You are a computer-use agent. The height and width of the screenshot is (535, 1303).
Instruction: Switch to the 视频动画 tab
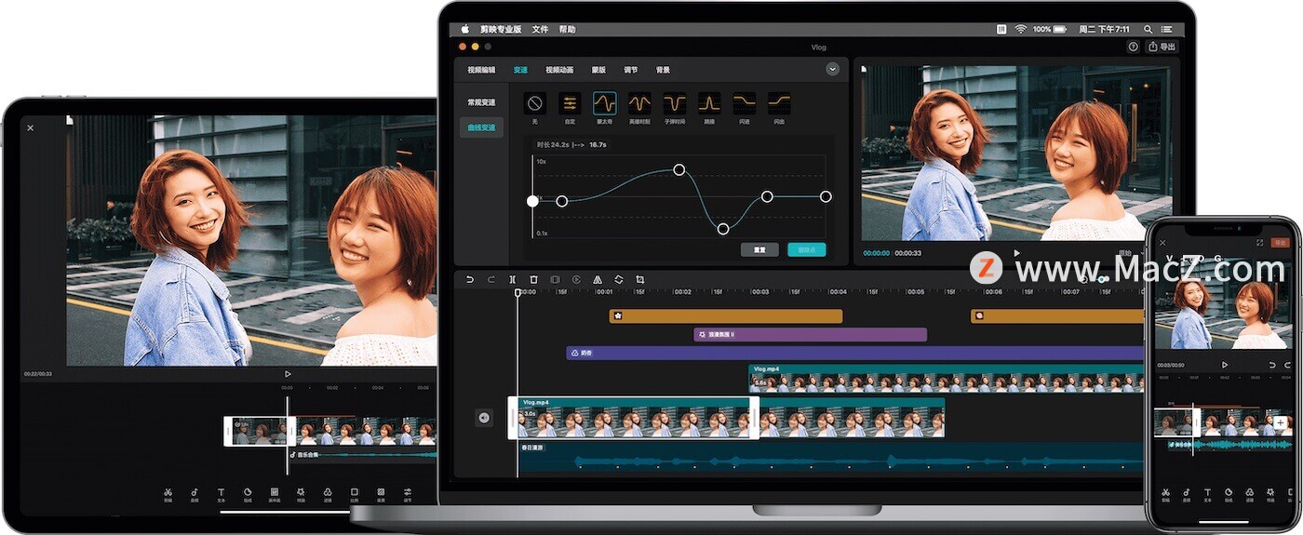559,70
